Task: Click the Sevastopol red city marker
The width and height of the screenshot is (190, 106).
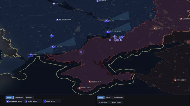Action: (80, 88)
